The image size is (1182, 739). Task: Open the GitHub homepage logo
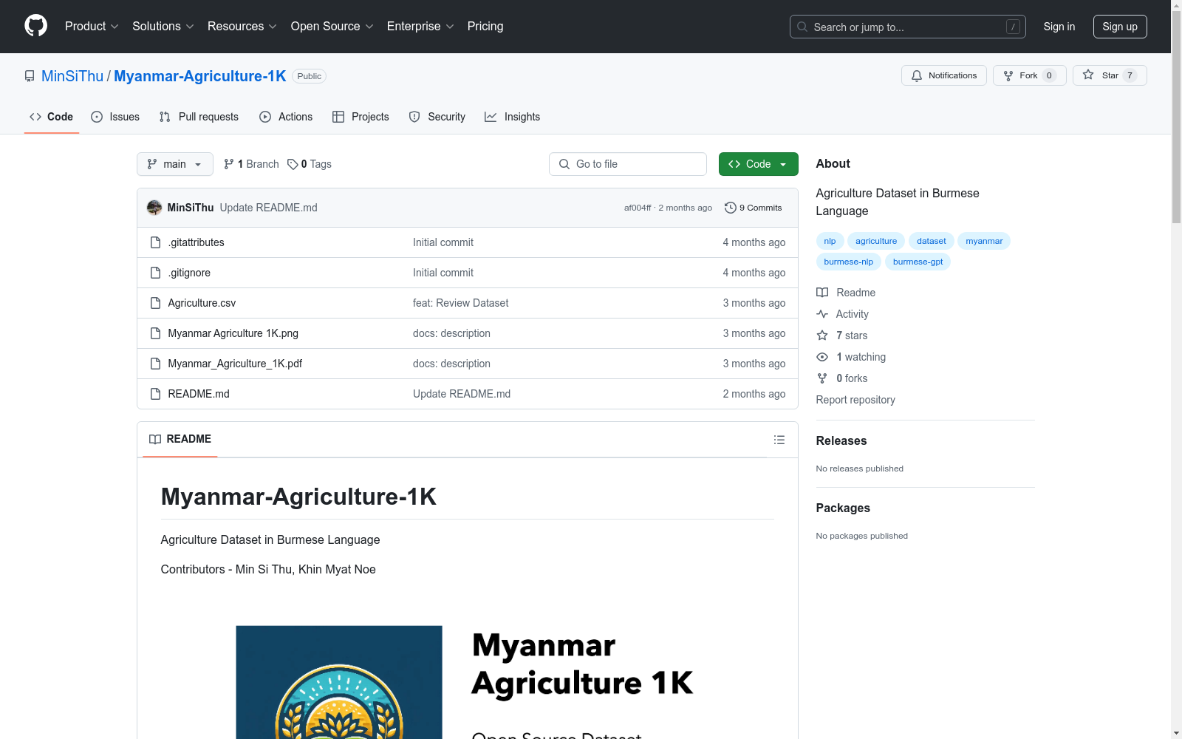click(35, 26)
